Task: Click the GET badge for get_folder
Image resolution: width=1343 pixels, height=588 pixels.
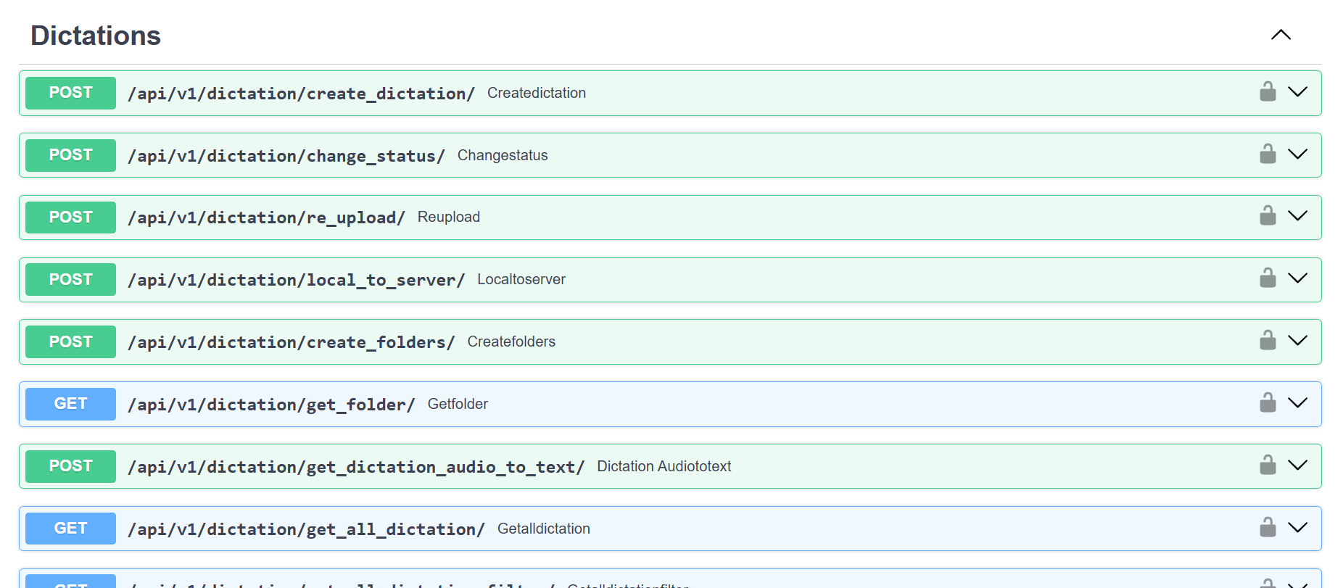Action: (70, 404)
